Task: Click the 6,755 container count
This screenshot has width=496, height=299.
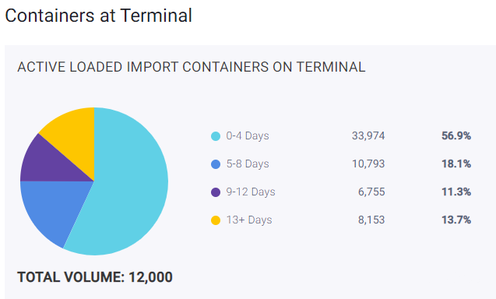Action: (x=371, y=192)
